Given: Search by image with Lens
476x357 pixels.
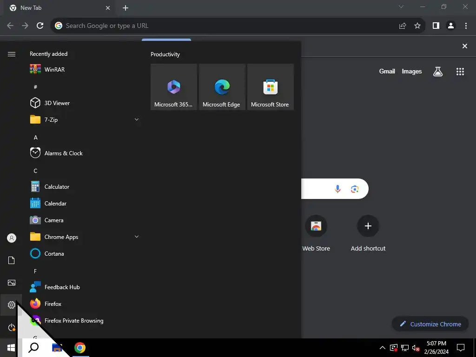Looking at the screenshot, I should click(x=355, y=189).
